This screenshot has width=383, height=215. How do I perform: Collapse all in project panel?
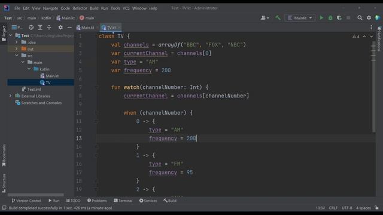click(x=49, y=27)
